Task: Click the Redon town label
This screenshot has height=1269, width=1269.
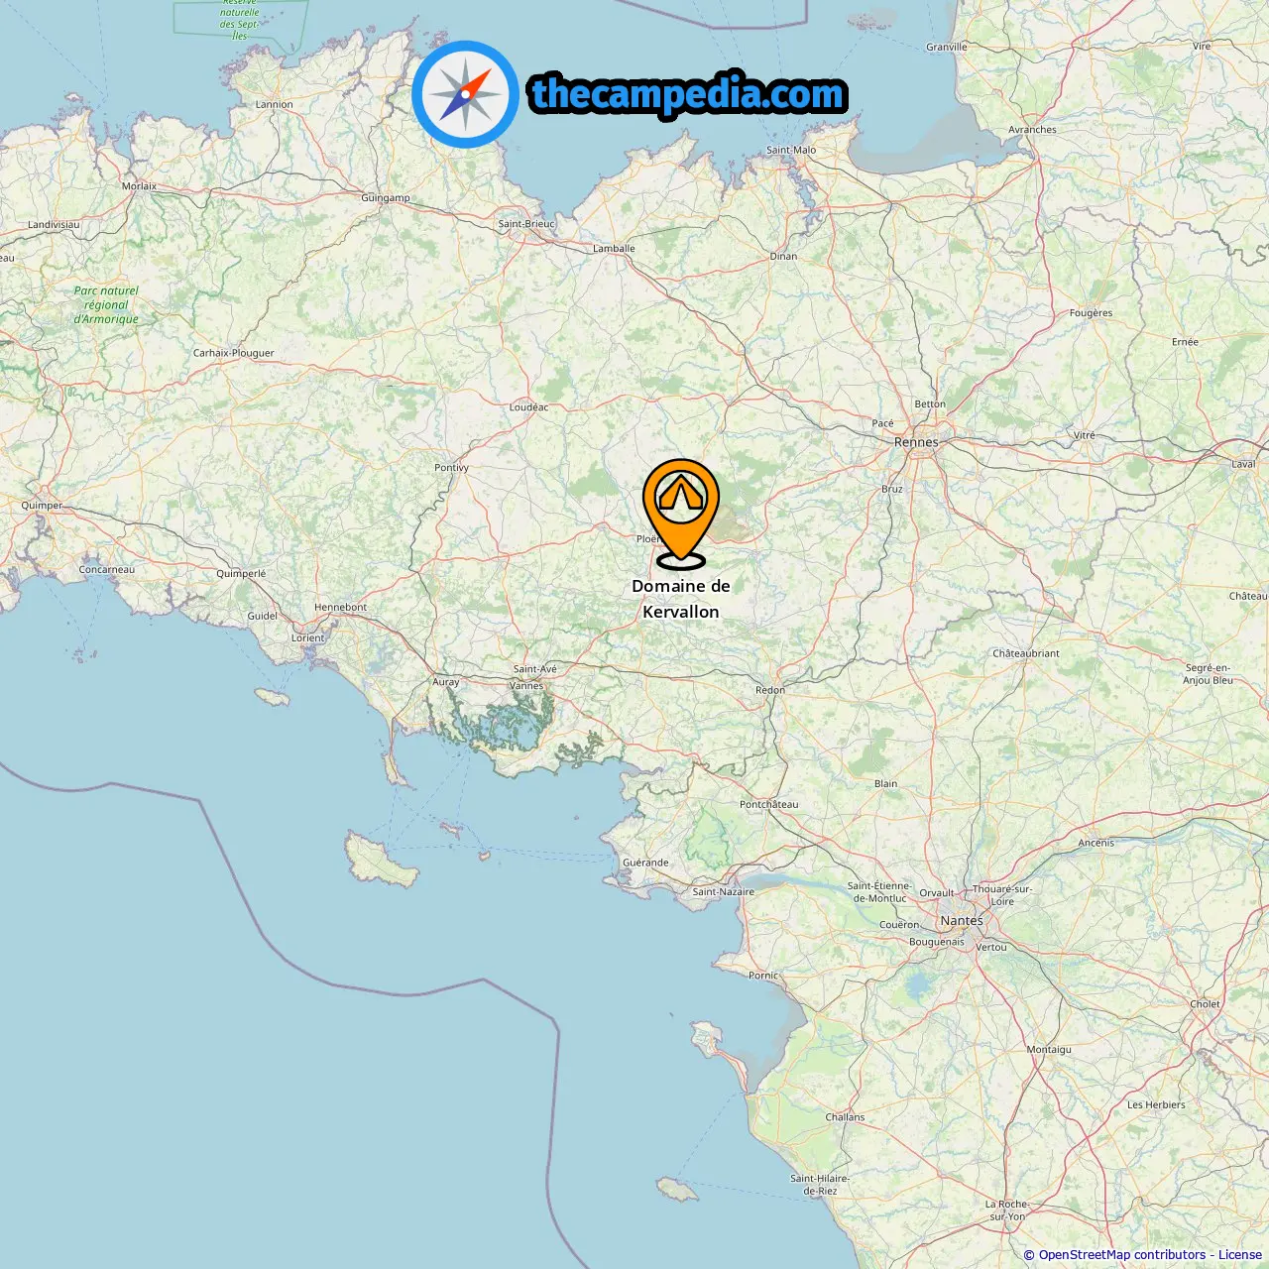Action: [770, 690]
